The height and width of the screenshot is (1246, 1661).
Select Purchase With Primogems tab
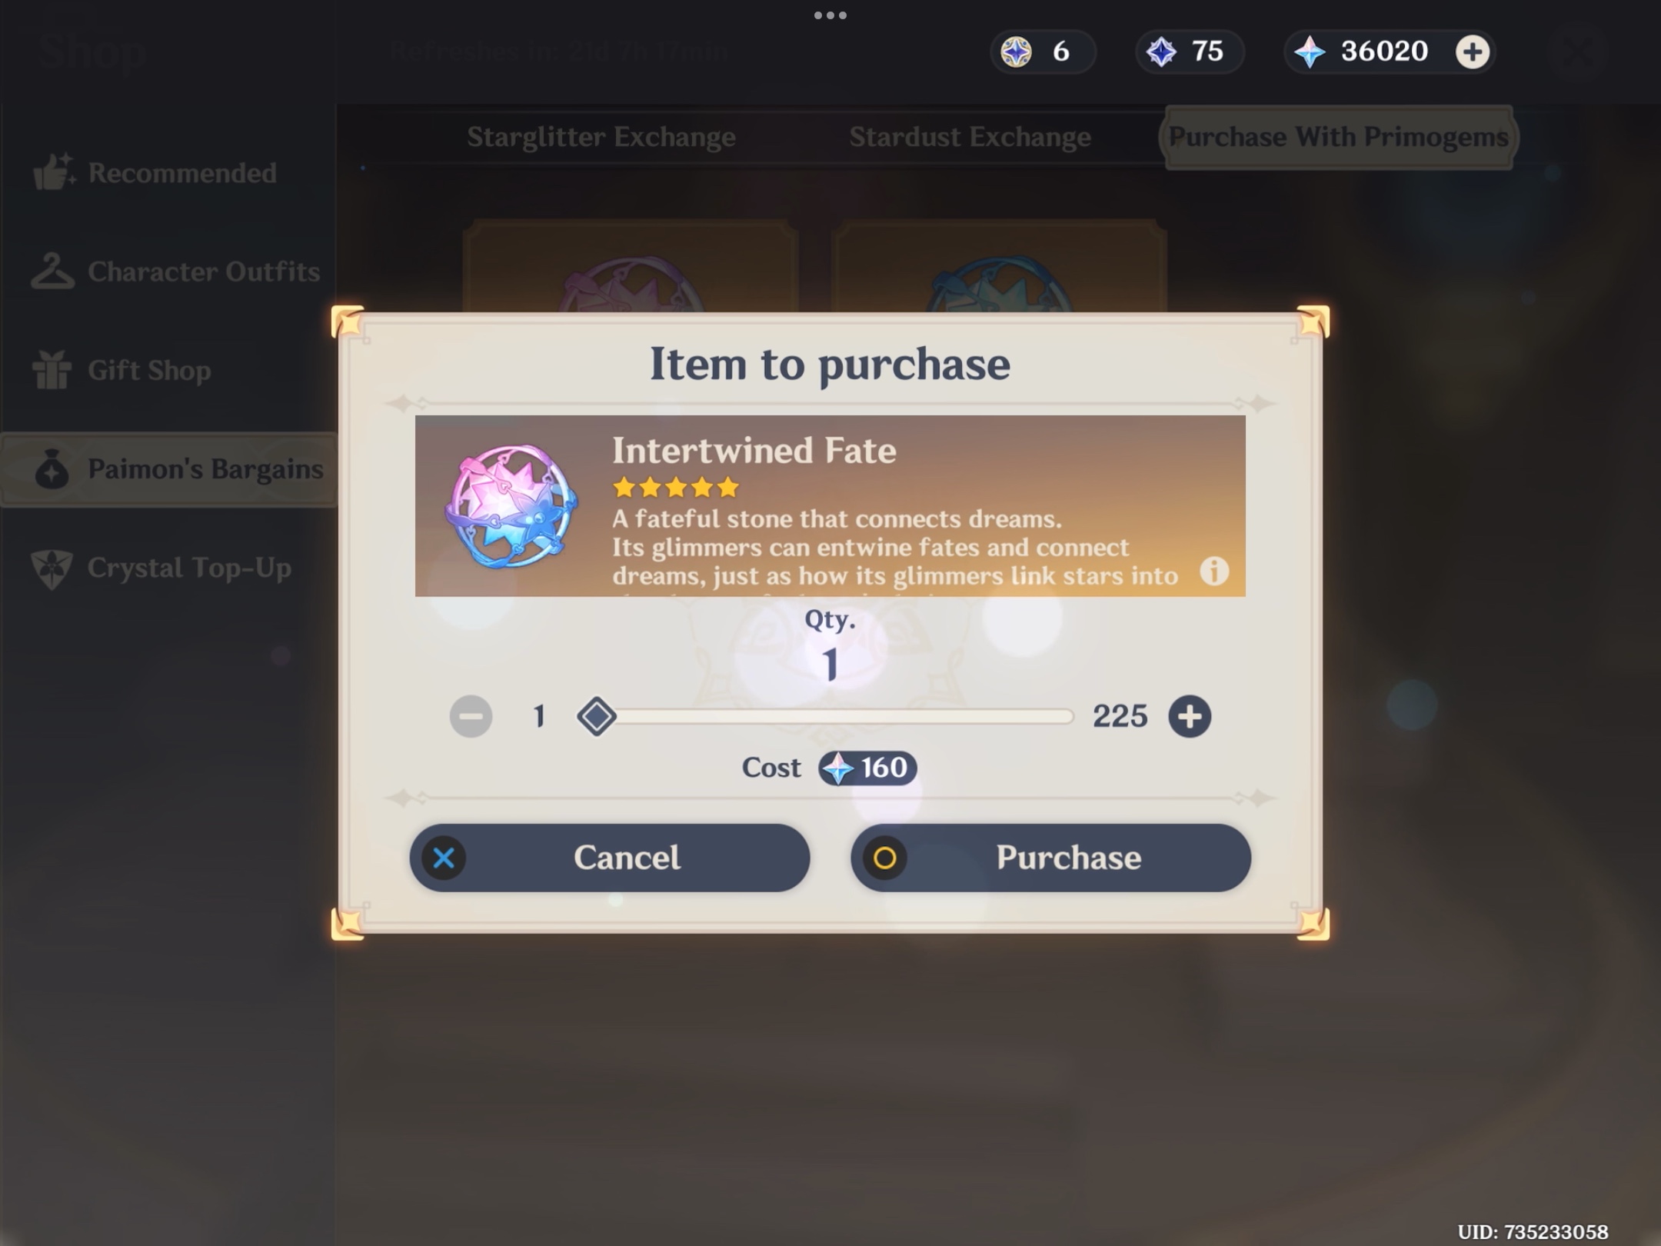[1338, 137]
